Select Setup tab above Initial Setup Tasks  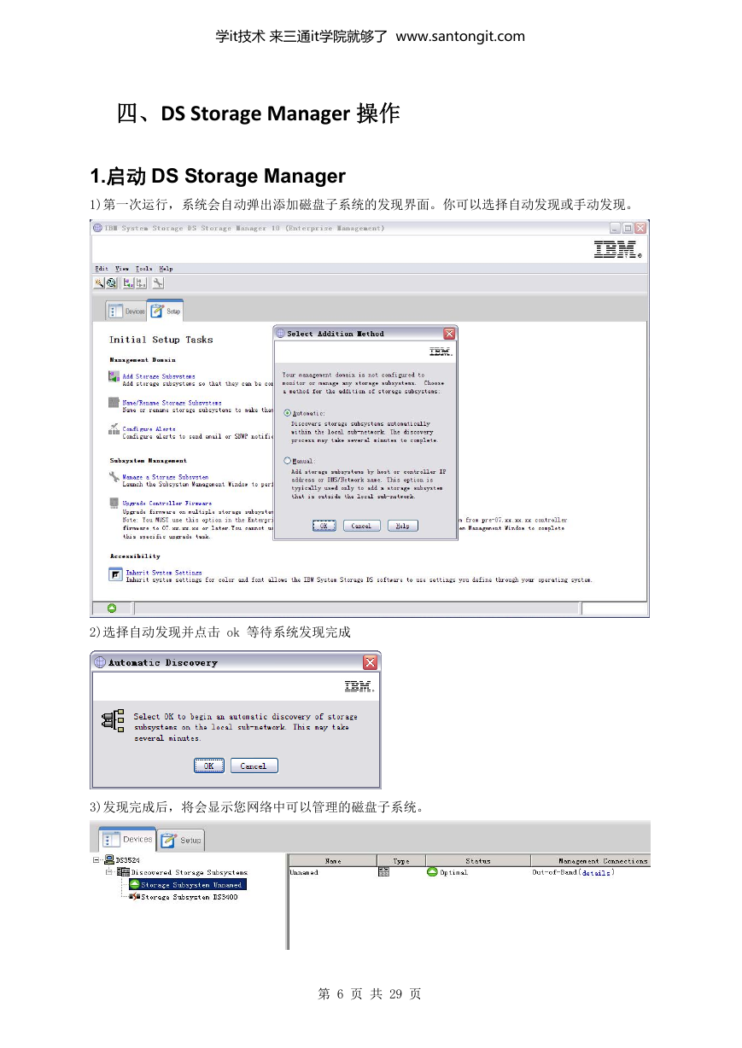tap(166, 311)
